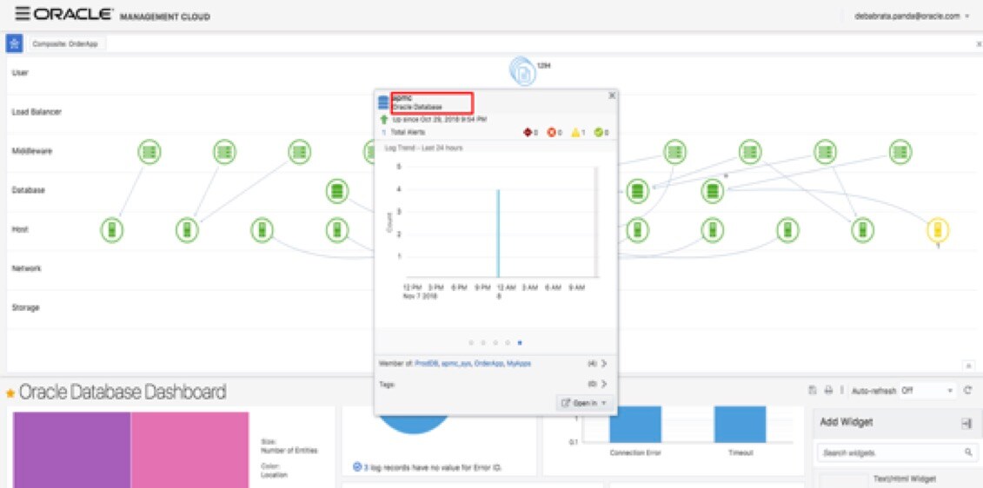Close the entity details popup

[612, 96]
